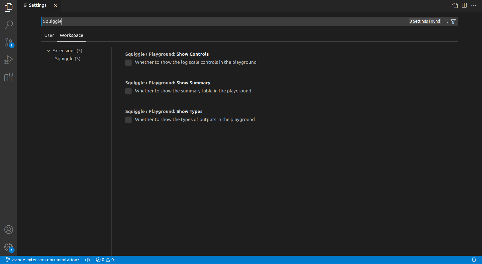
Task: Open the Manage gear menu
Action: coord(9,247)
